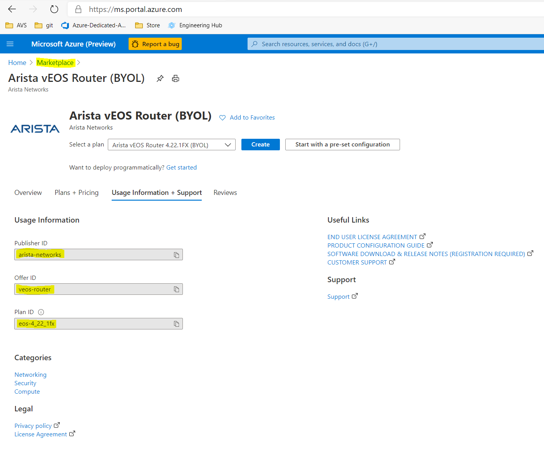Click the Report a bug button
Screen dimensions: 544x449
coord(155,44)
